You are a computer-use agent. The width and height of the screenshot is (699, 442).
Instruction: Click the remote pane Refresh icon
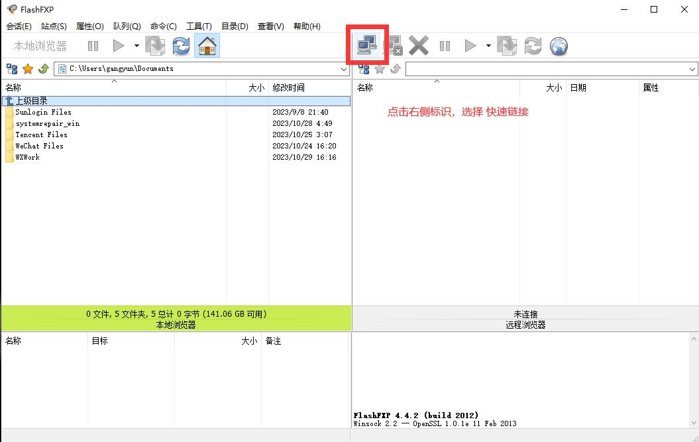tap(533, 46)
